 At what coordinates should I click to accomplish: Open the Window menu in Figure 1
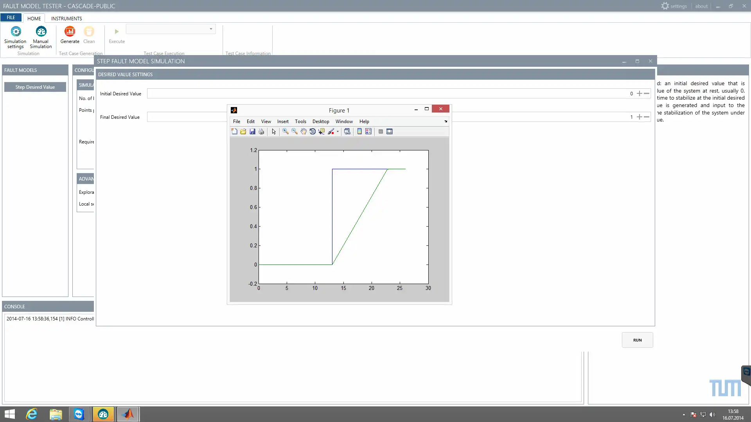point(344,122)
